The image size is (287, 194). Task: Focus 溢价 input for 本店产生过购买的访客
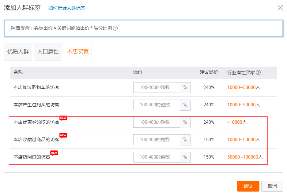157,105
